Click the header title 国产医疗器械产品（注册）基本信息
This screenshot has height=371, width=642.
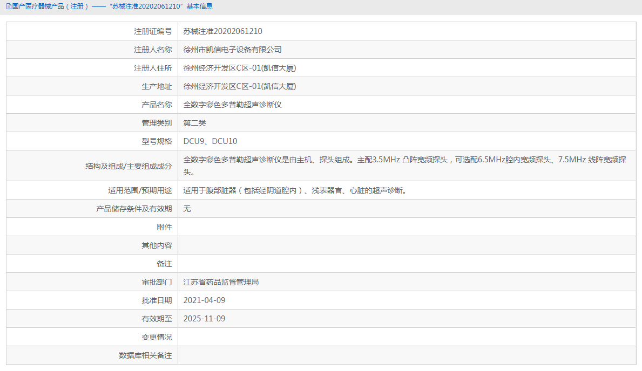pyautogui.click(x=112, y=6)
